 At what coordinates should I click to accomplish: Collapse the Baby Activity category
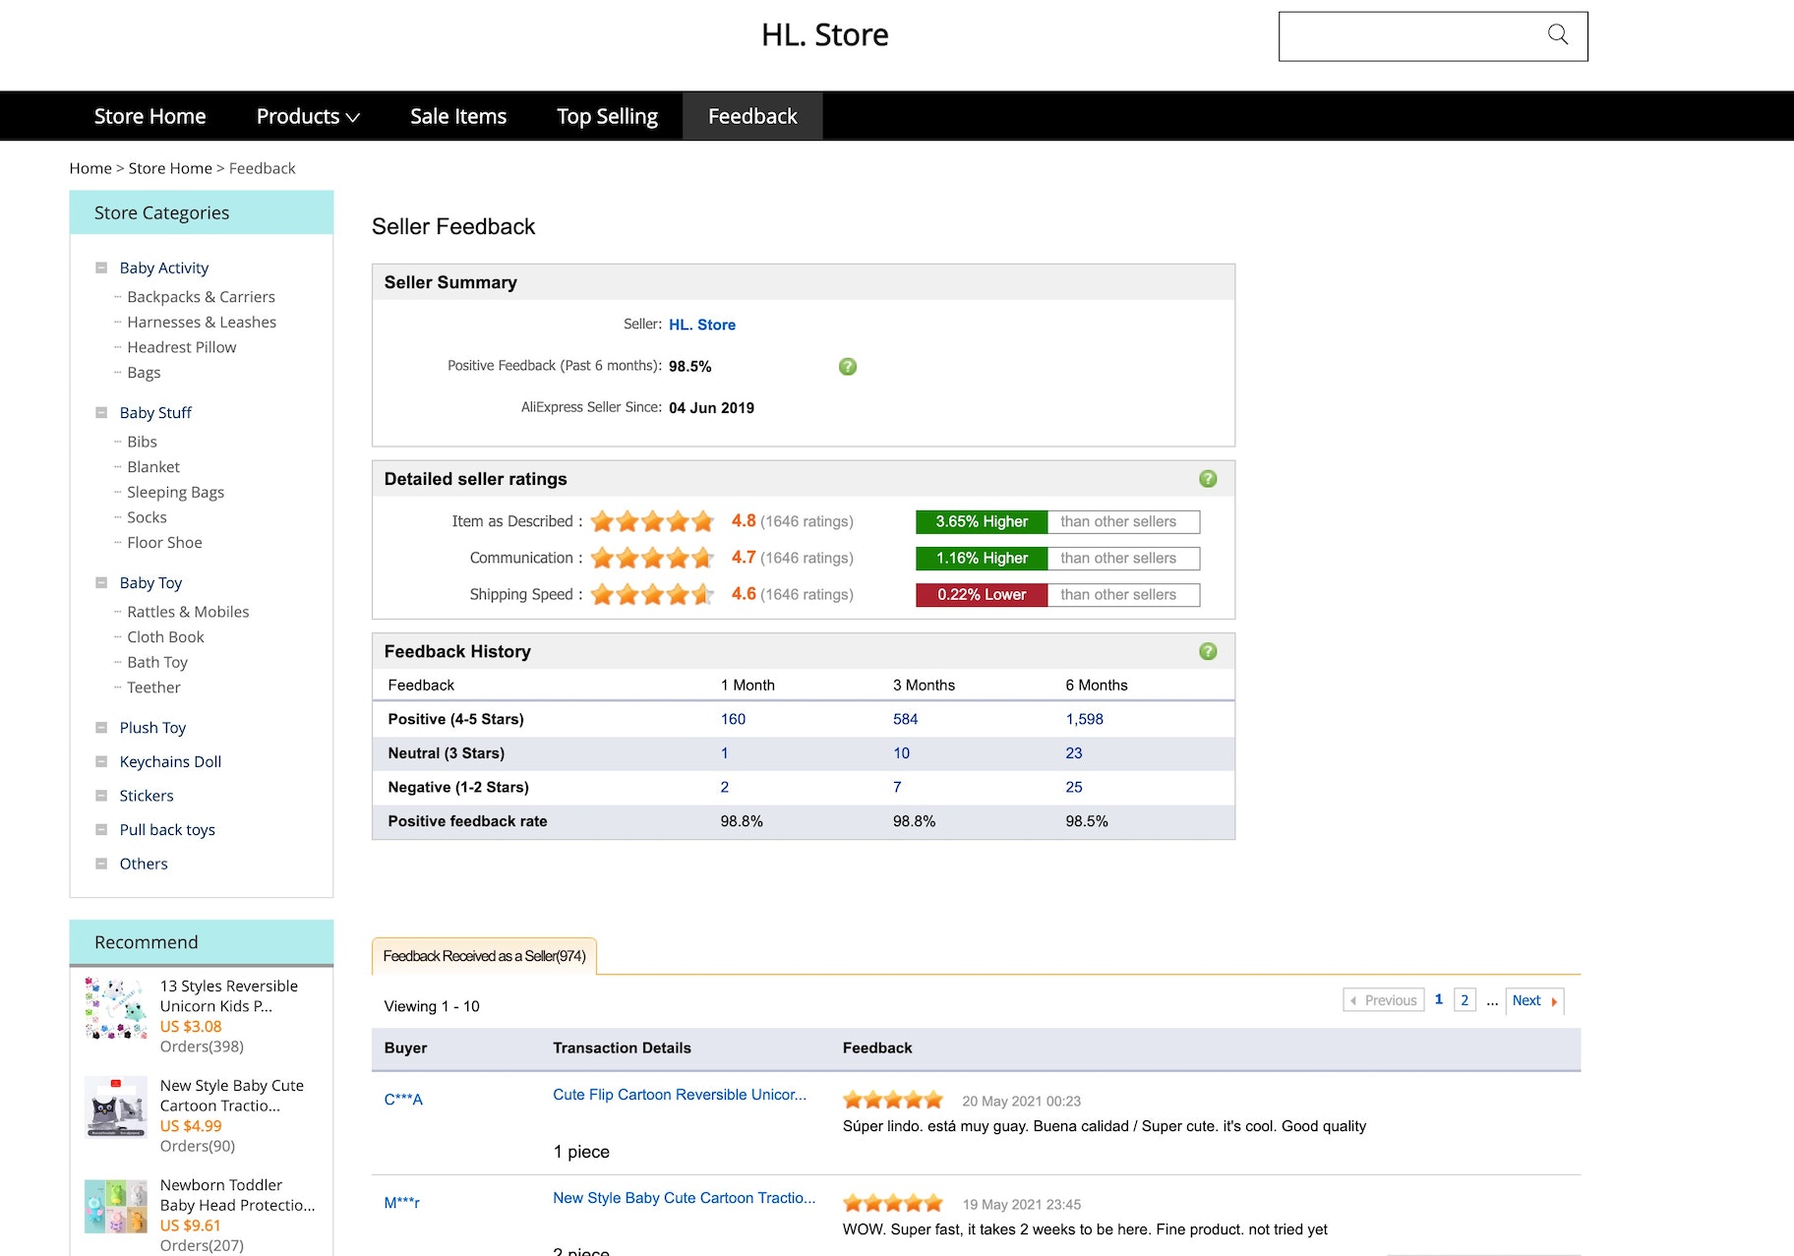click(x=101, y=268)
